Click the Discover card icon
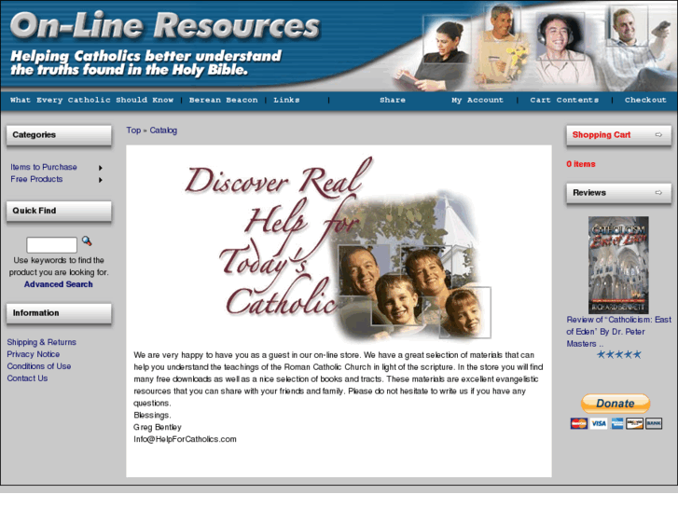The width and height of the screenshot is (678, 508). coord(634,423)
